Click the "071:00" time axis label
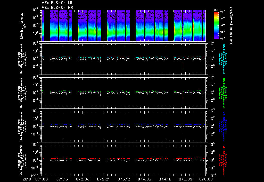Screen dimensions: 264x182 pyautogui.click(x=42, y=179)
